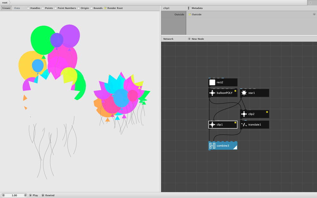The image size is (317, 198).
Task: Click the Outside parameter name label
Action: pos(179,15)
